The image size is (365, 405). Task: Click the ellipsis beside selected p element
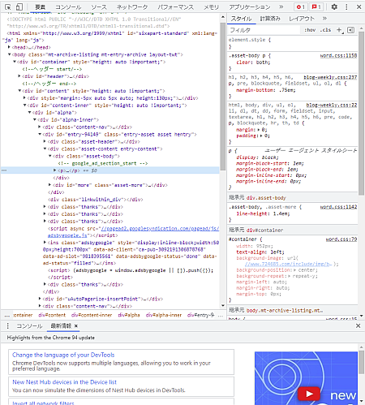(4, 170)
